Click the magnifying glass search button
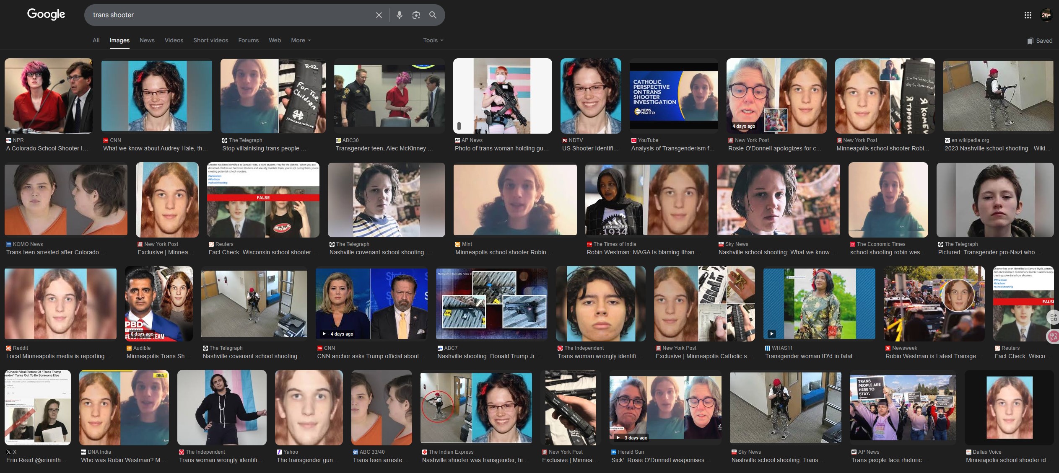This screenshot has width=1059, height=473. [433, 15]
